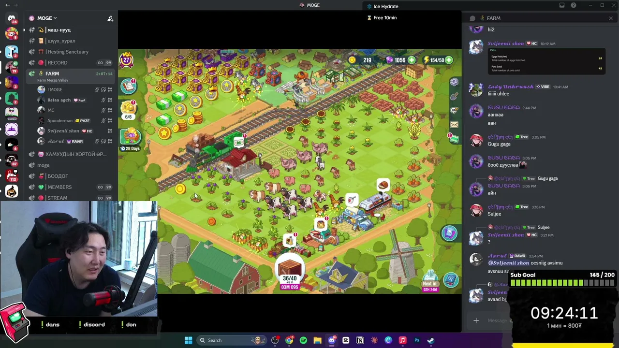619x348 pixels.
Task: Open Google Chrome from the taskbar
Action: coord(289,340)
